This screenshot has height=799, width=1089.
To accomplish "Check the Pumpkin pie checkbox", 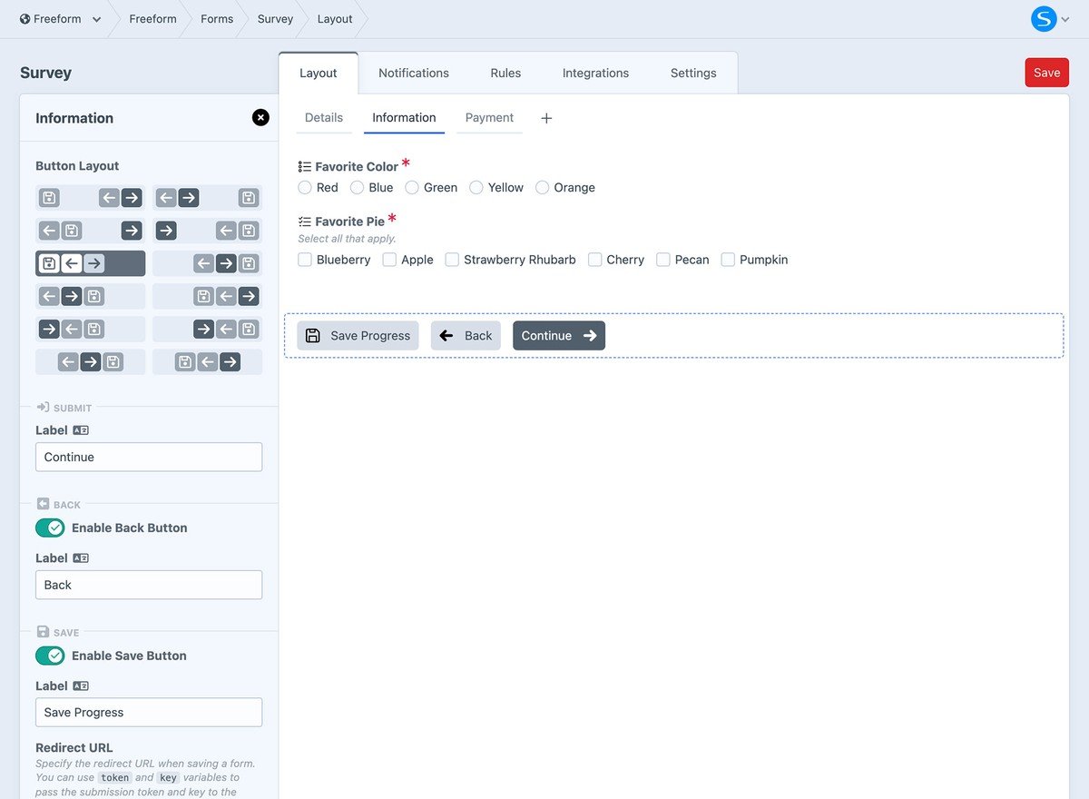I will [x=728, y=260].
